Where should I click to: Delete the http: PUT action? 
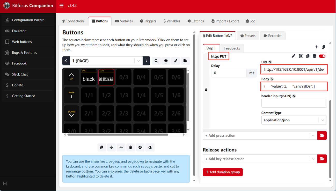point(314,56)
